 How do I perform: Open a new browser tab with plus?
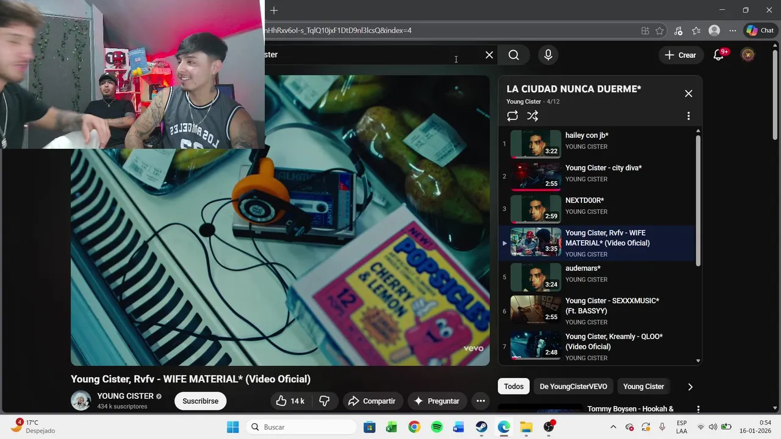click(x=274, y=10)
